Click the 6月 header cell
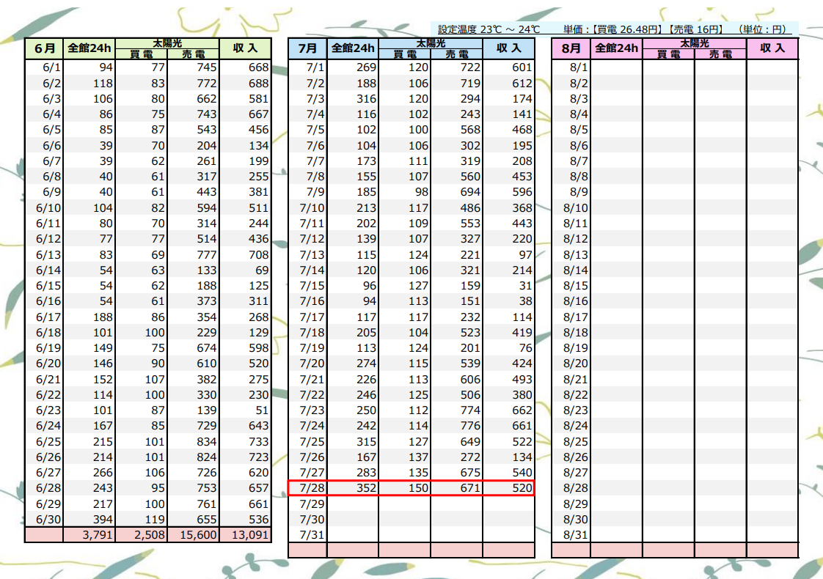The image size is (823, 579). (44, 48)
